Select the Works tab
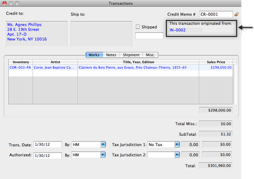The width and height of the screenshot is (254, 179). [94, 55]
